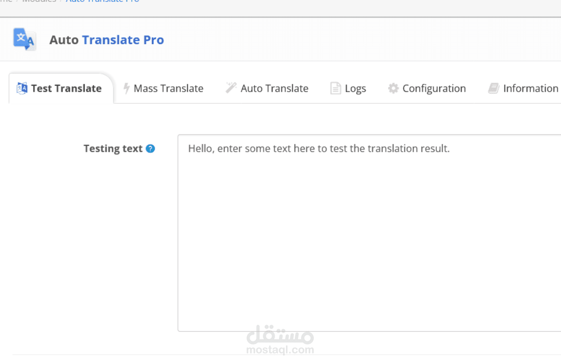Click the lightning bolt icon beside Mass Translate

(x=126, y=88)
